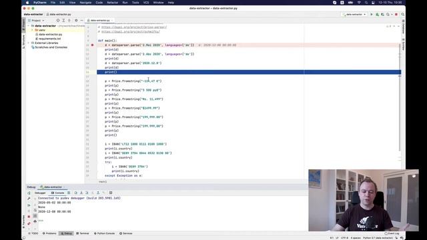Screen dimensions: 427x240
Task: Open the Python Console tool window
Action: click(x=104, y=233)
